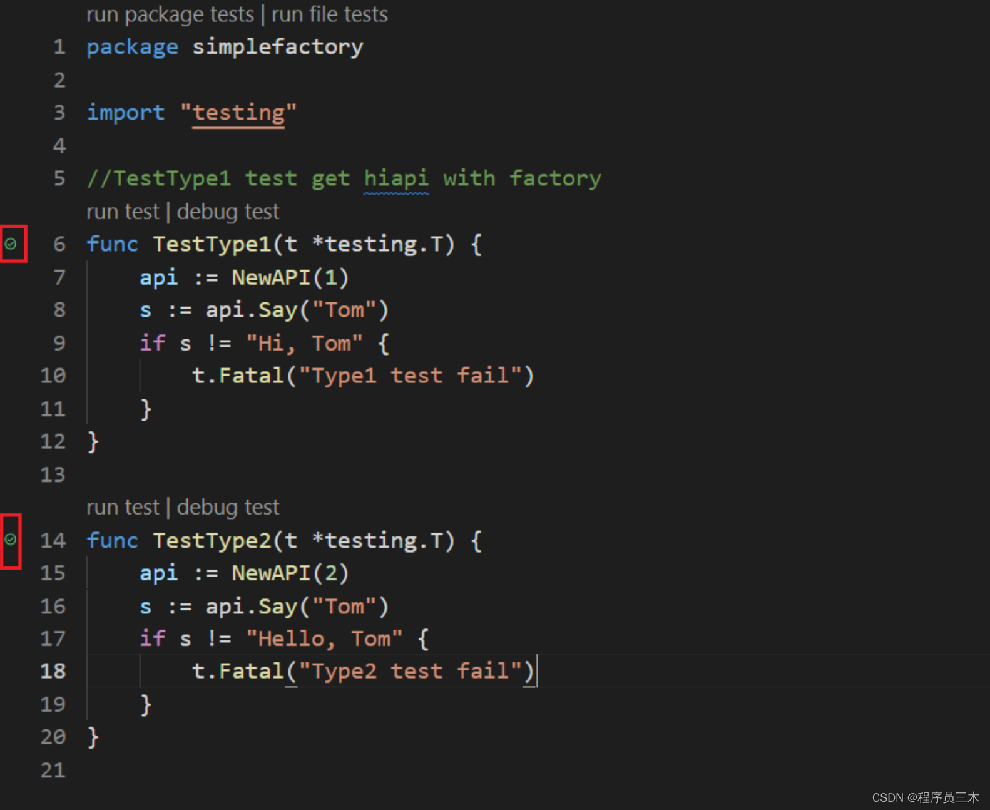Click the 'import' keyword on line 3
This screenshot has height=810, width=990.
126,113
